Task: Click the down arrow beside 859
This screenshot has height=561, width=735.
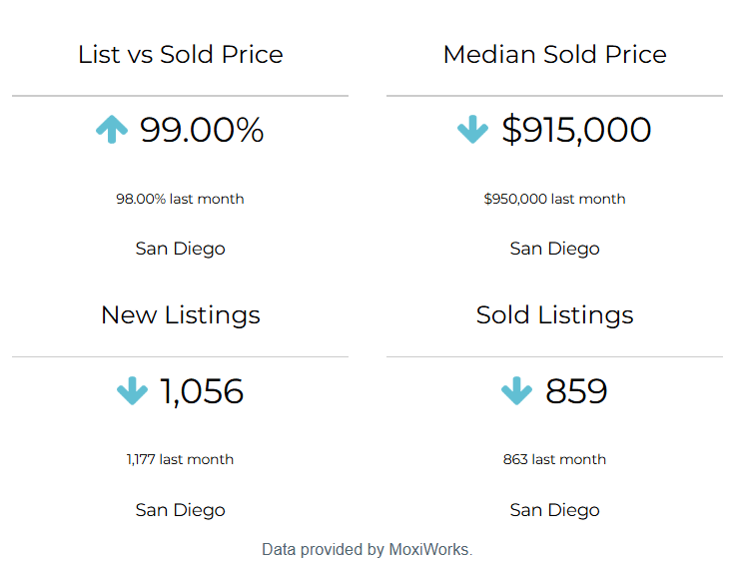Action: point(516,390)
